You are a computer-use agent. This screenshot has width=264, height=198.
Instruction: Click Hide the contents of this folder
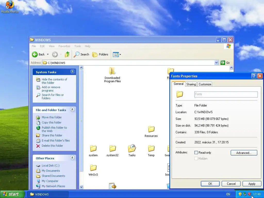click(x=54, y=81)
